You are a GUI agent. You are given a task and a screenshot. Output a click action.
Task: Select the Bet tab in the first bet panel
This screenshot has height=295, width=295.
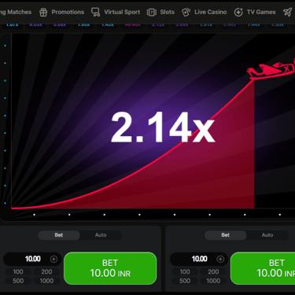pyautogui.click(x=59, y=235)
